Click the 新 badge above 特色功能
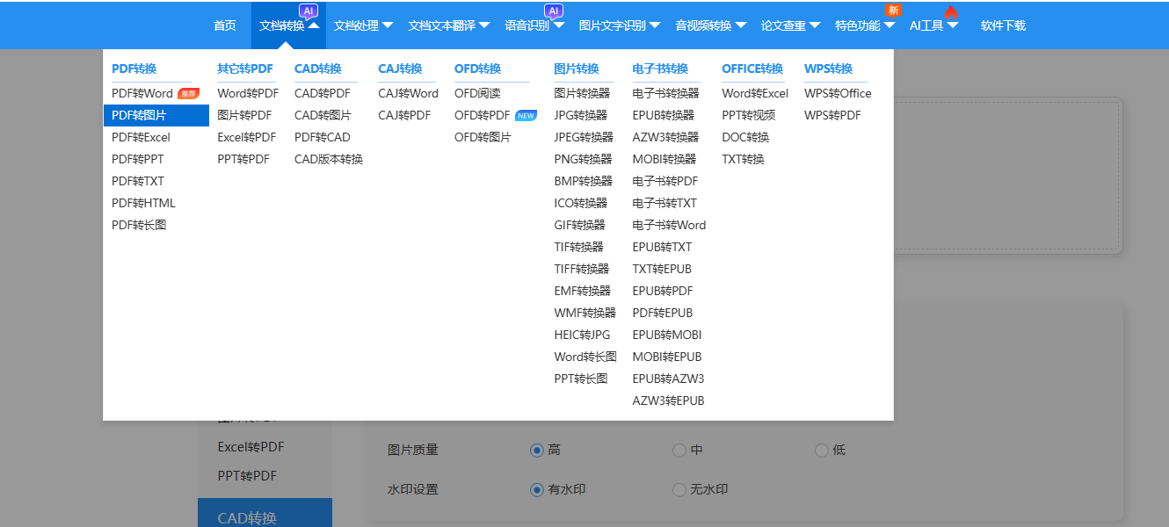 click(893, 8)
